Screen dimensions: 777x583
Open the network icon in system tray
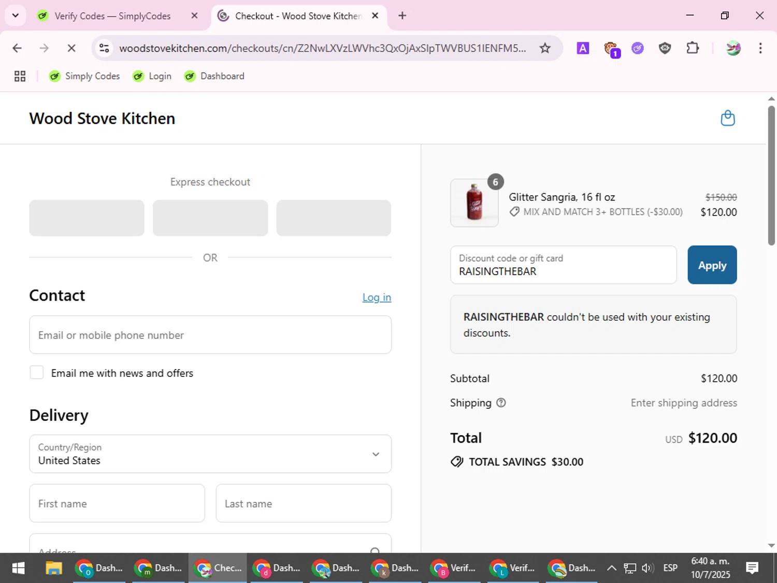[629, 568]
